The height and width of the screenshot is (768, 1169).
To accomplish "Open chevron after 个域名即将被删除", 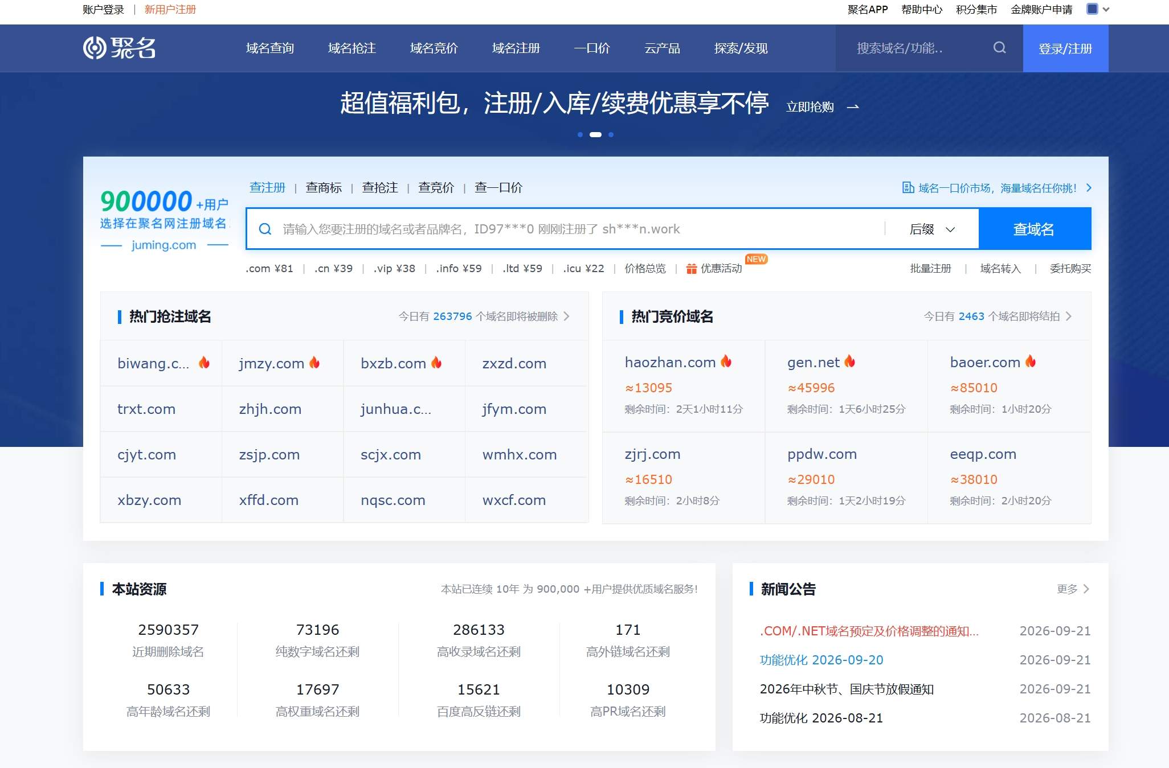I will 566,316.
